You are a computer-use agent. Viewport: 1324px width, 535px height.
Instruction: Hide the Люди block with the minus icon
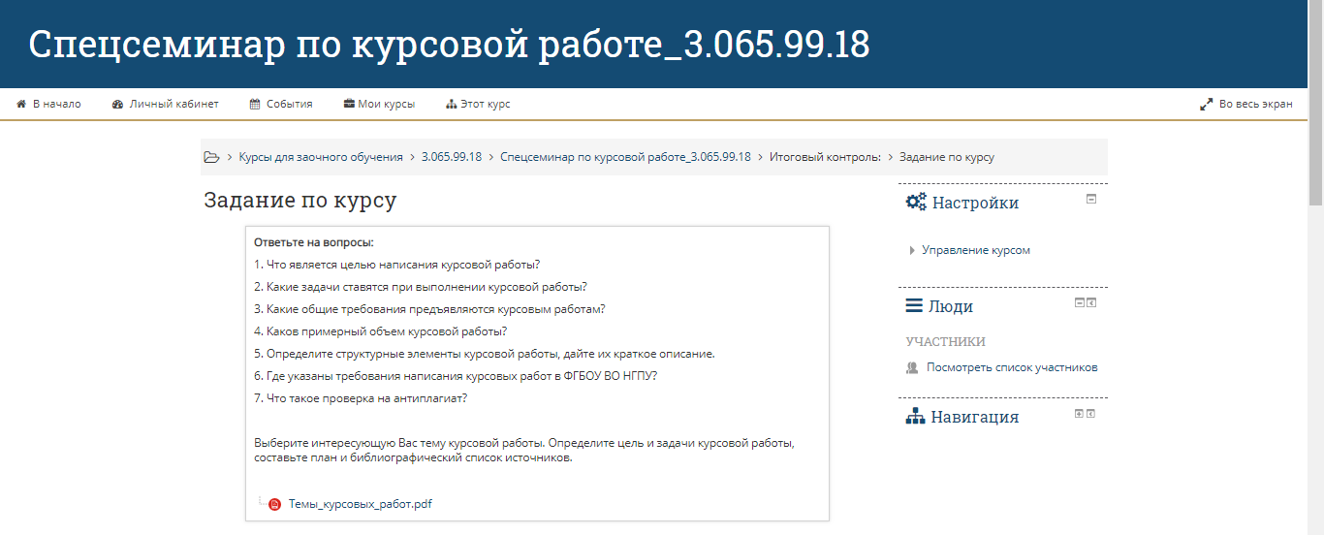click(x=1079, y=302)
